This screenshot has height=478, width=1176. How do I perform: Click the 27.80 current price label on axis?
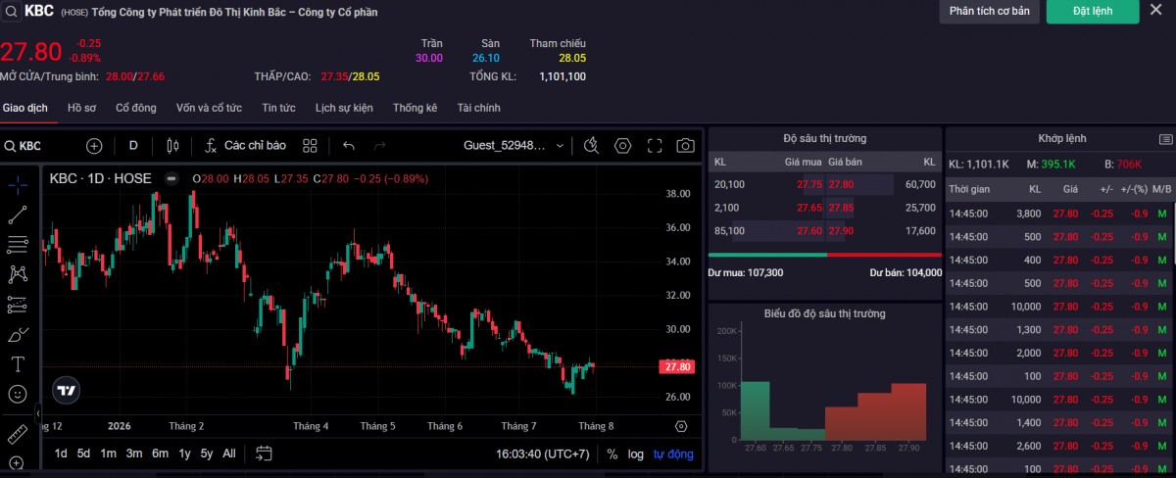pos(678,366)
